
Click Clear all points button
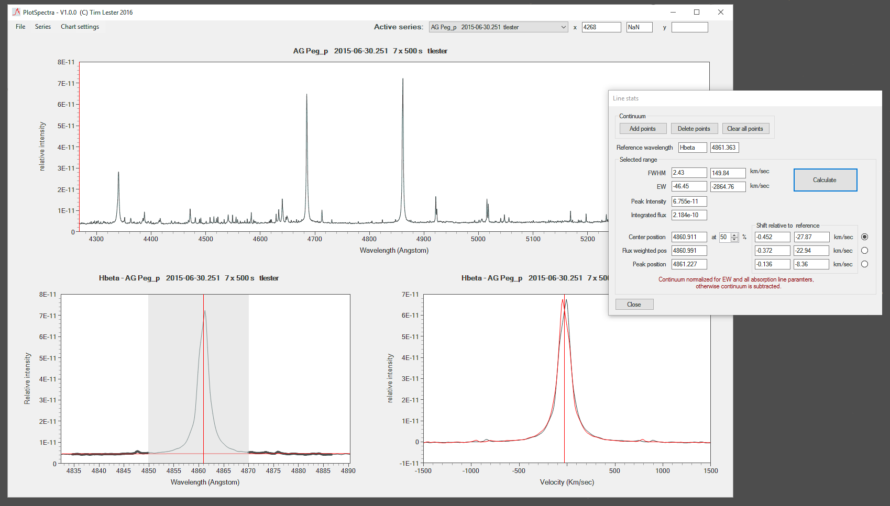[x=745, y=129]
